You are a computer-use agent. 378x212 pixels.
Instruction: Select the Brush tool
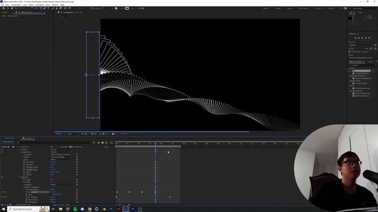(x=53, y=8)
